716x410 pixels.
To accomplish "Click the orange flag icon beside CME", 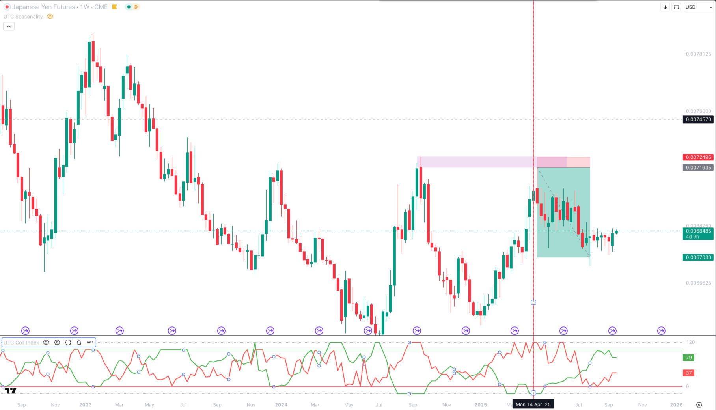I will (114, 7).
